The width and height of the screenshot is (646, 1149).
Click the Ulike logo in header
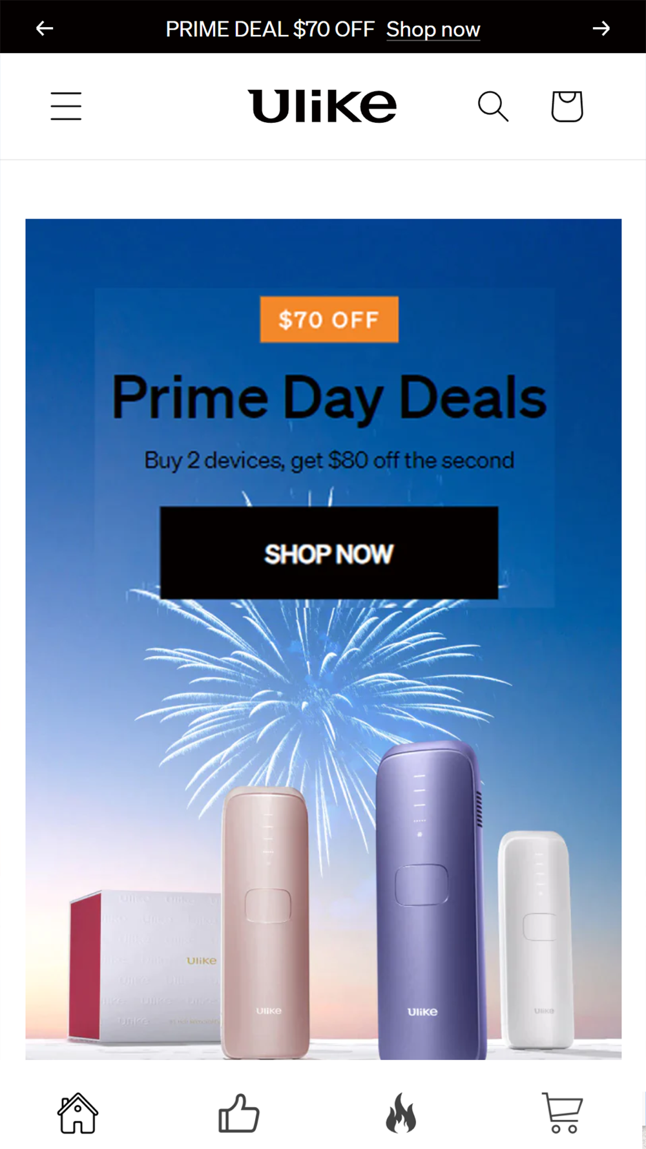pyautogui.click(x=322, y=106)
